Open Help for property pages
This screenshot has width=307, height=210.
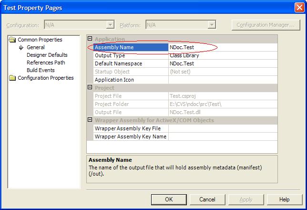click(285, 199)
